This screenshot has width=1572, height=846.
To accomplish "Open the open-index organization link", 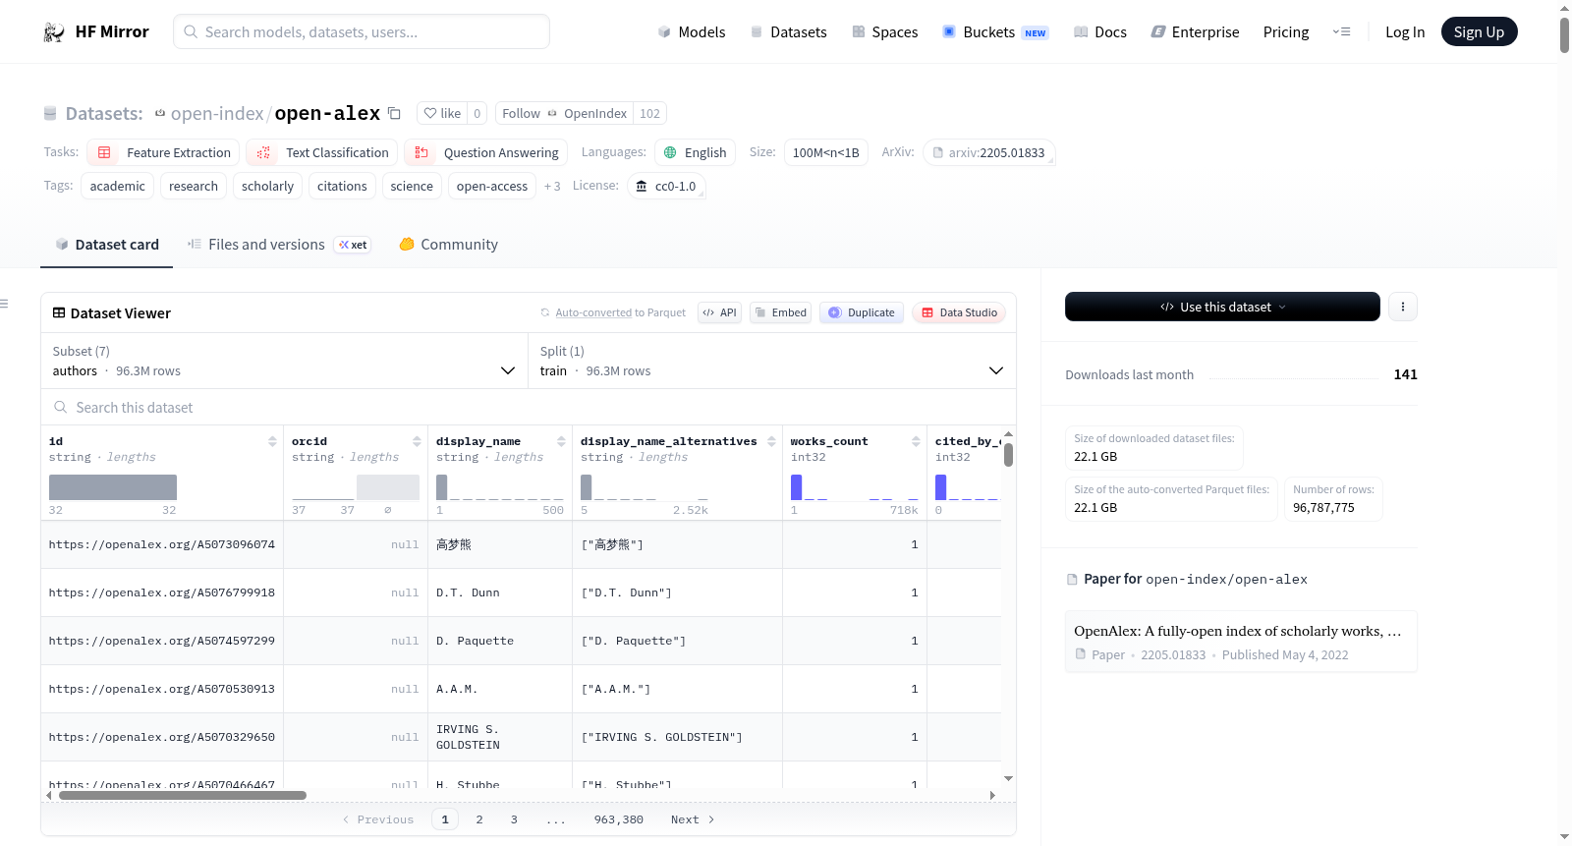I will pyautogui.click(x=217, y=114).
